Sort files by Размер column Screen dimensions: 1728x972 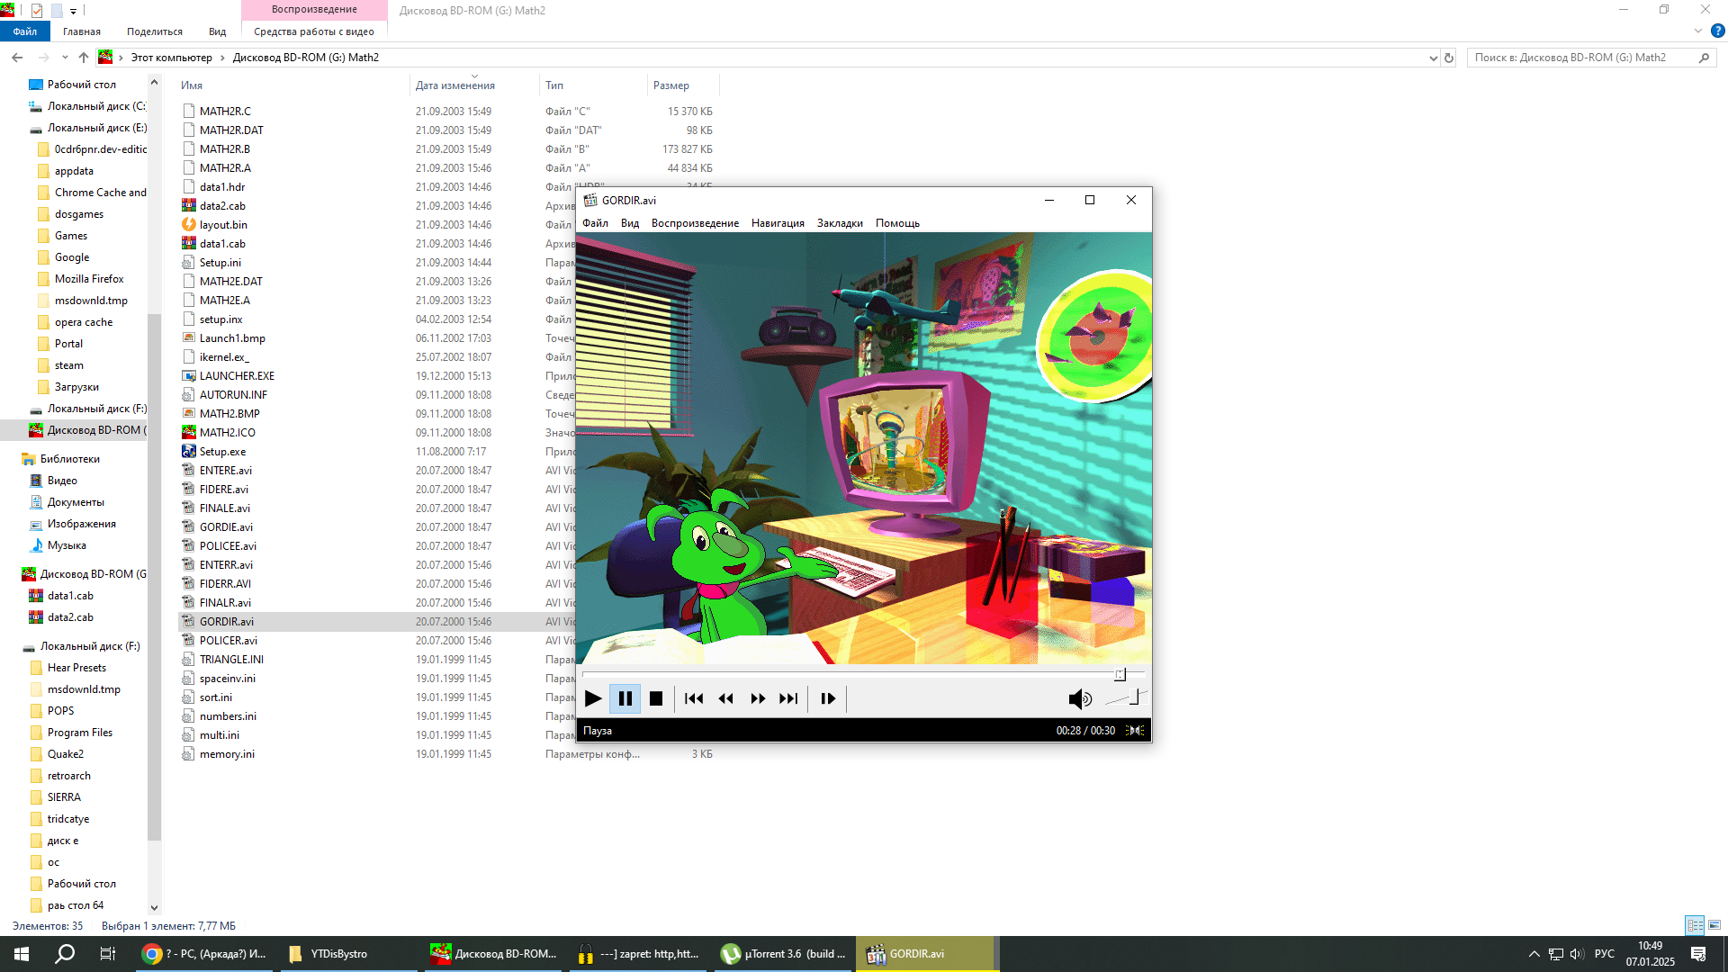click(671, 85)
